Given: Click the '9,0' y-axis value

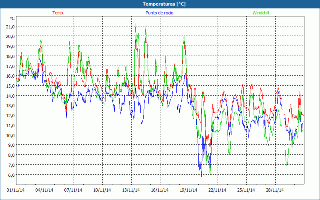Looking at the screenshot, I should 12,145.
